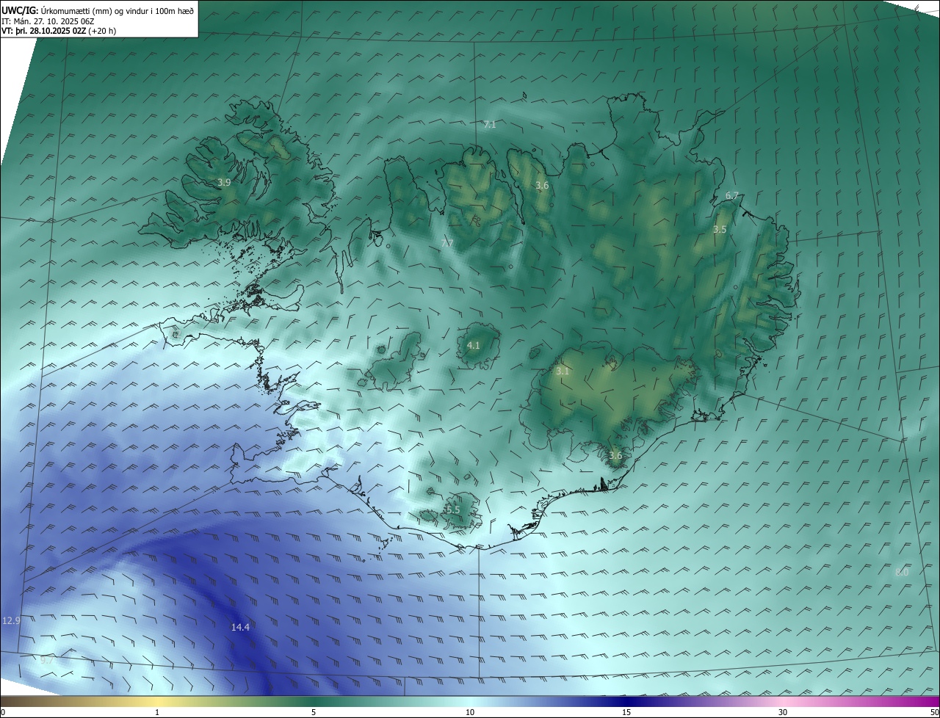Viewport: 940px width, 718px height.
Task: Select the 5.5 value near the south coast
Action: click(x=452, y=510)
